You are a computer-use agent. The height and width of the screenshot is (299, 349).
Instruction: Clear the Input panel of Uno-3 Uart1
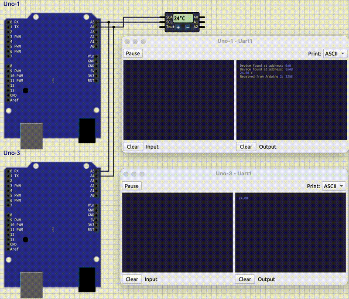[132, 279]
